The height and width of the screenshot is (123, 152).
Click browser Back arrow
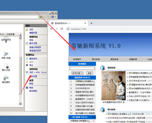51,29
